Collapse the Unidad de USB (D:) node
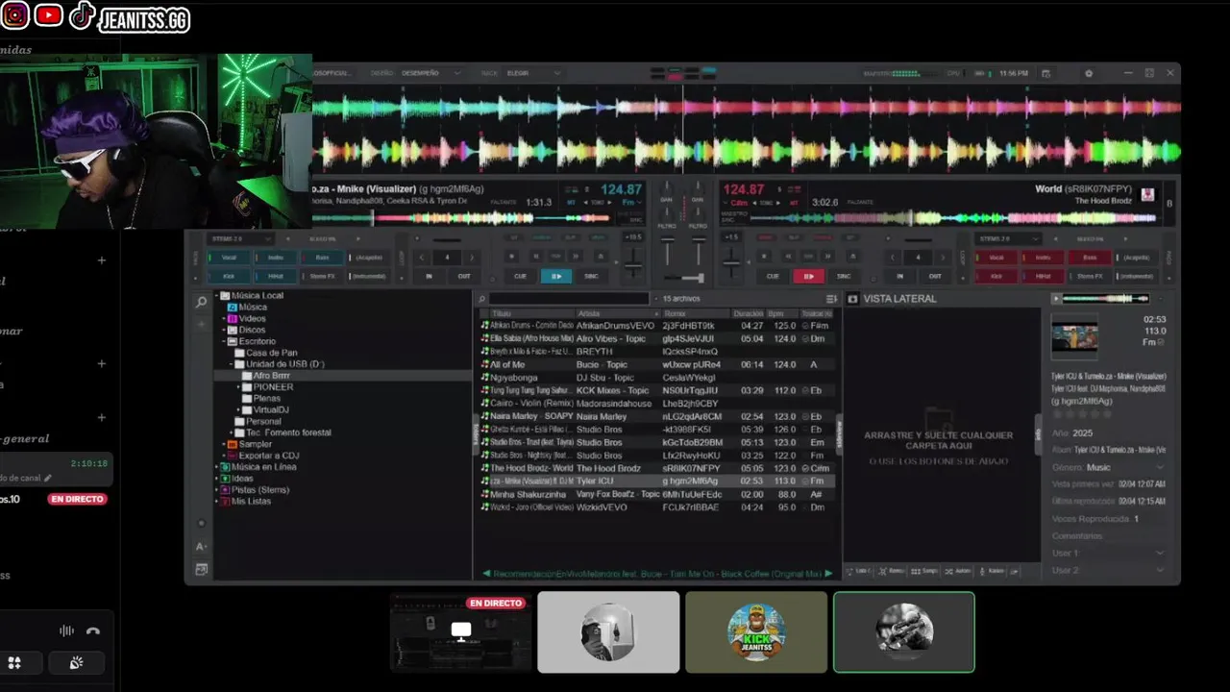1230x692 pixels. tap(233, 364)
